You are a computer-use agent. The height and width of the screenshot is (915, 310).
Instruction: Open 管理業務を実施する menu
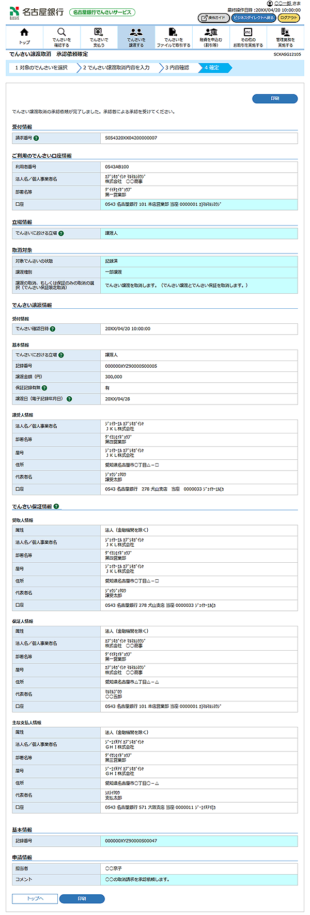click(x=285, y=37)
